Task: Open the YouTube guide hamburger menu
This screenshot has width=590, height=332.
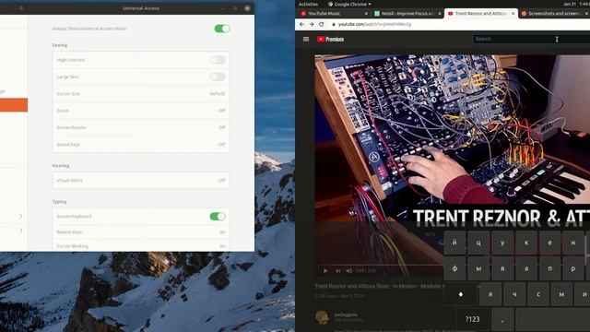Action: click(306, 39)
